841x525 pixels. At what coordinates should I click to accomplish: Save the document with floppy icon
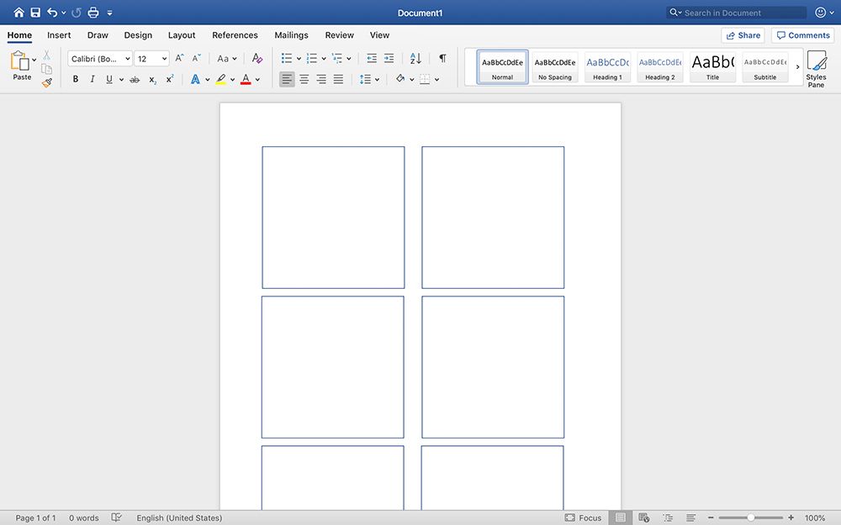(35, 13)
